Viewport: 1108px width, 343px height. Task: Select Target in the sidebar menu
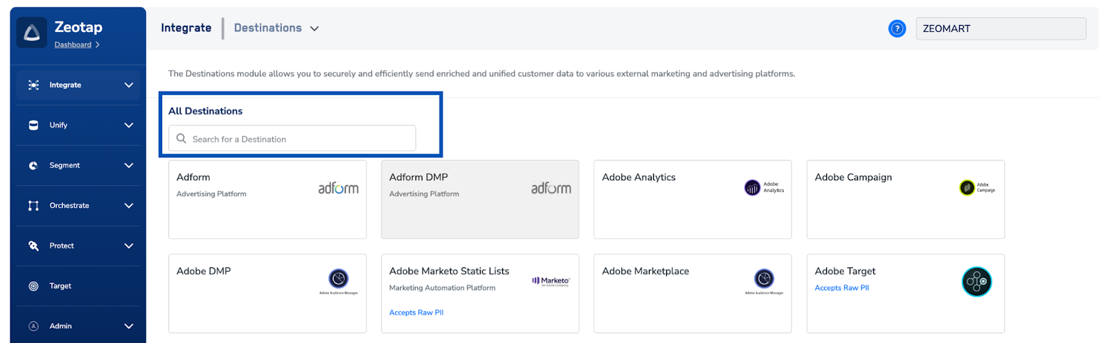pos(60,286)
